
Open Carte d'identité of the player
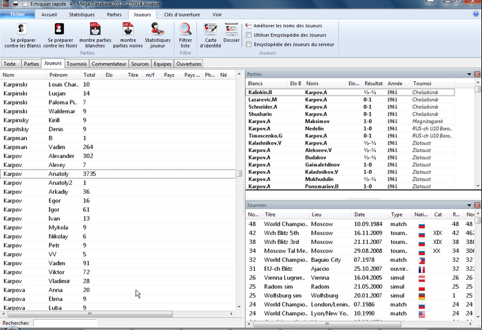coord(211,36)
